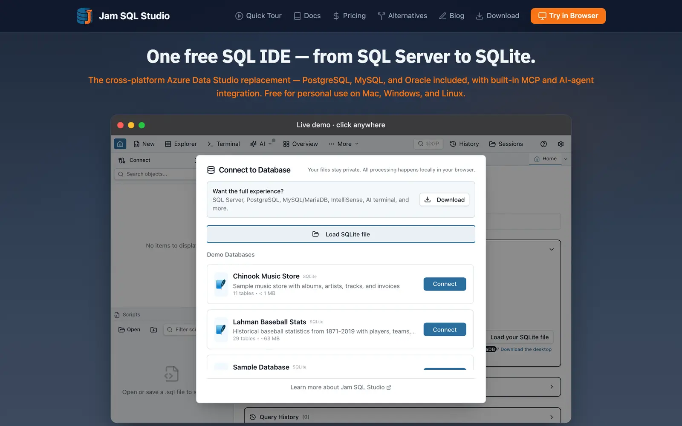Click Load your SQLite file button
Screen dimensions: 682x426
pyautogui.click(x=519, y=337)
